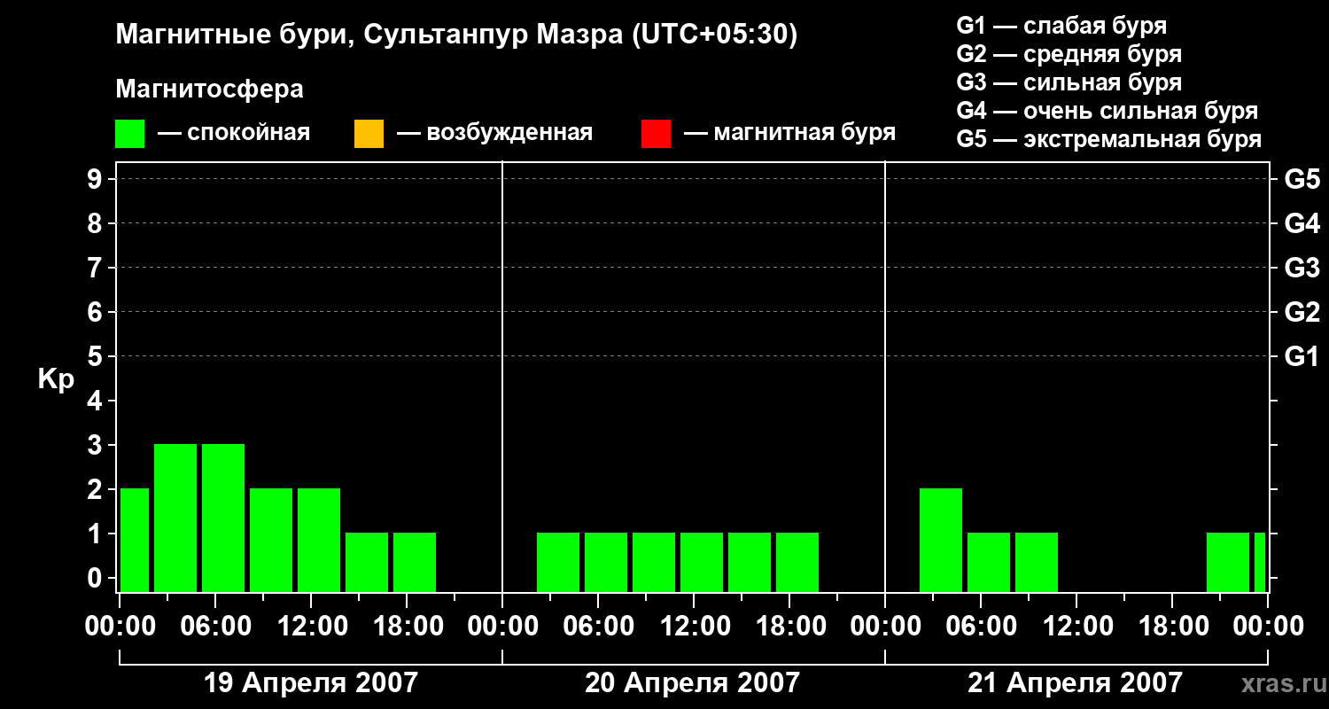The image size is (1329, 709).
Task: Click the '12:00' time label for 19 April
Action: [x=311, y=627]
